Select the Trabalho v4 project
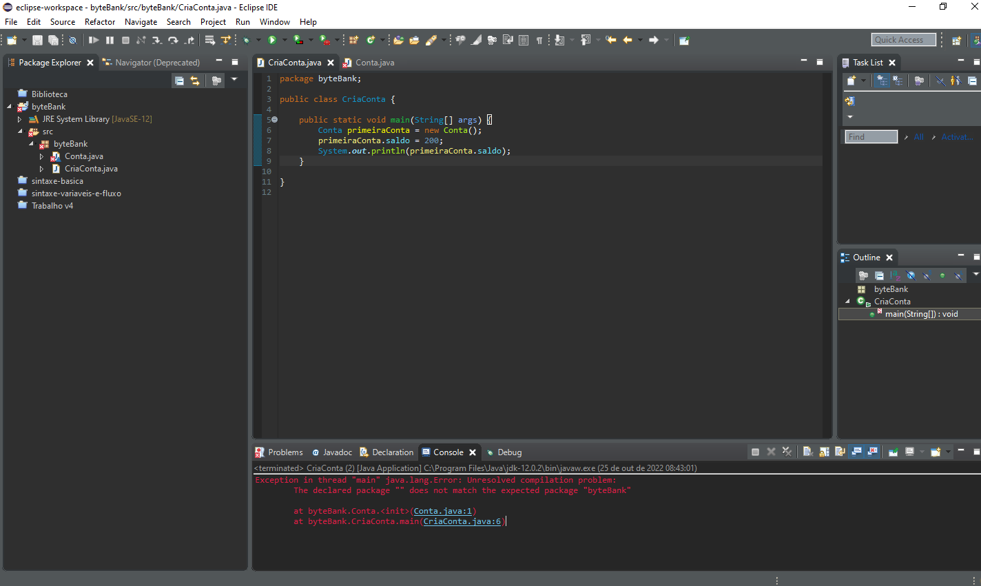This screenshot has width=981, height=586. tap(52, 206)
